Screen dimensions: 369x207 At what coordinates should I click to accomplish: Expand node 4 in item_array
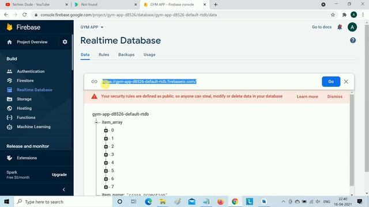coord(106,163)
